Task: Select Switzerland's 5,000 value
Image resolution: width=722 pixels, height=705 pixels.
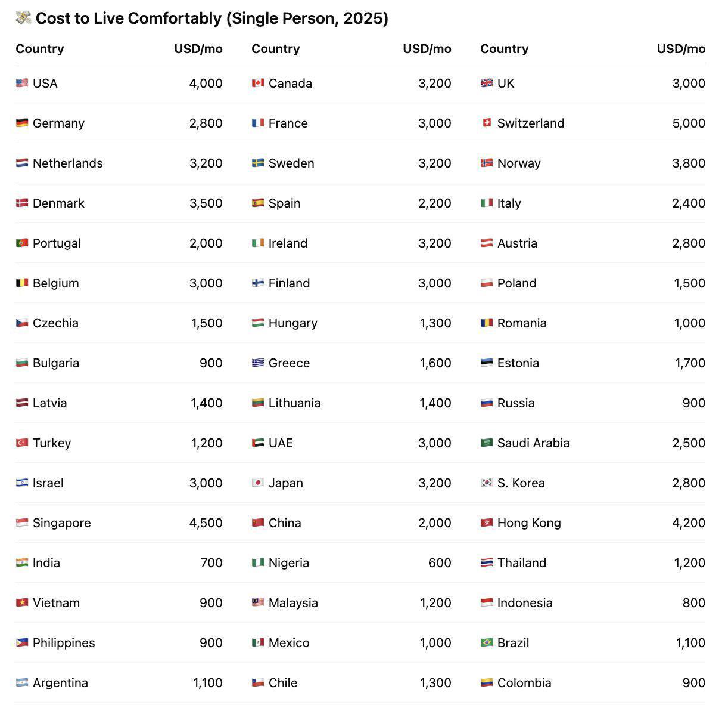Action: point(688,123)
